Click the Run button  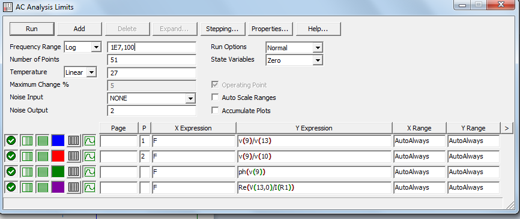[x=32, y=29]
